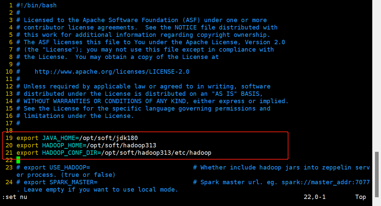
Task: Click the 'See the License for the specific' line
Action: tap(143, 109)
